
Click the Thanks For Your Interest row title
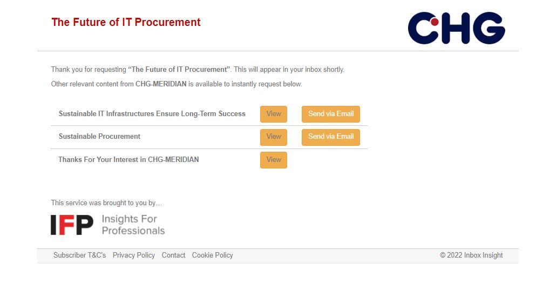coord(128,160)
